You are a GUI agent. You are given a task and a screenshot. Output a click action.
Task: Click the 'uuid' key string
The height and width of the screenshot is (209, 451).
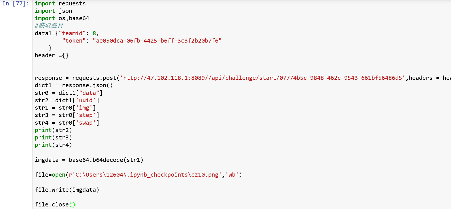(x=86, y=101)
